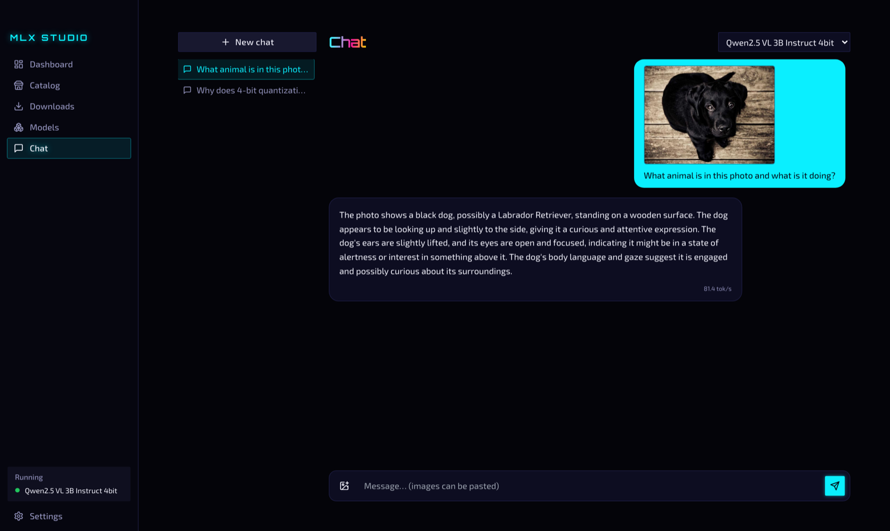Viewport: 890px width, 531px height.
Task: Open 'What animal is in this phot...' conversation
Action: [246, 70]
